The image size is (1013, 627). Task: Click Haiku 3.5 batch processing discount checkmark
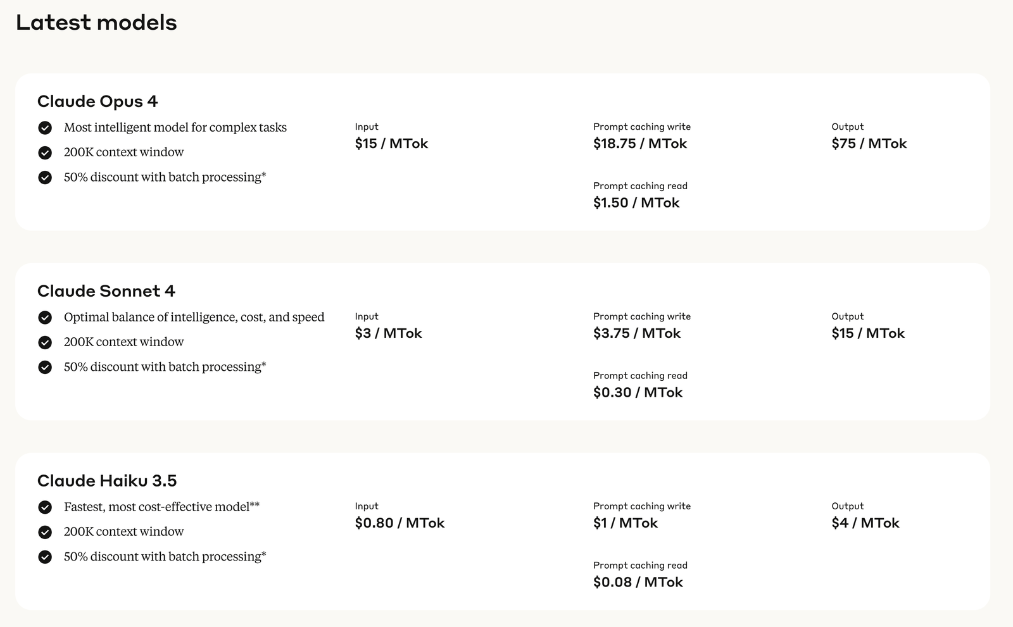pos(45,557)
